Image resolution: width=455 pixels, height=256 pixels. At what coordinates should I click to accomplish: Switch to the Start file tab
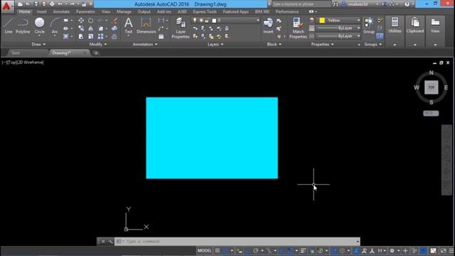tap(16, 53)
